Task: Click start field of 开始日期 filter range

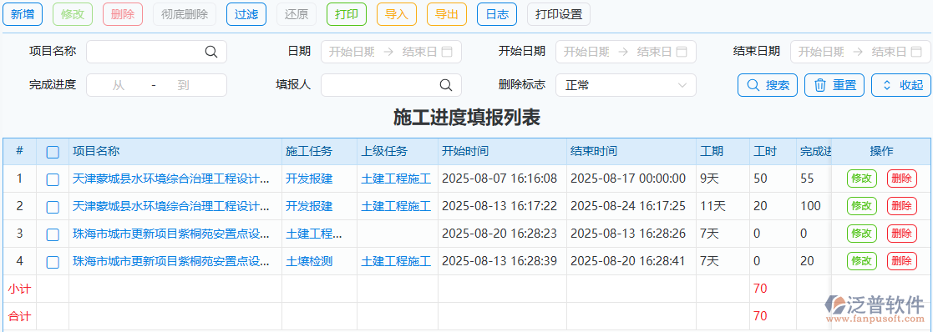Action: pyautogui.click(x=586, y=52)
